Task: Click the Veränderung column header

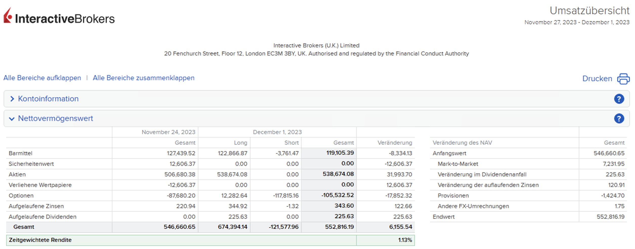Action: (394, 143)
